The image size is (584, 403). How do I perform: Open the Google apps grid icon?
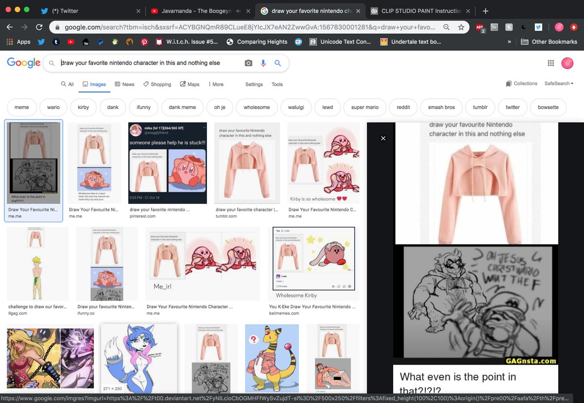[x=551, y=63]
